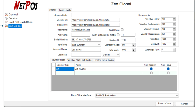This screenshot has height=107, width=195.
Task: Click the Enquiry Url field
Action: [96, 20]
